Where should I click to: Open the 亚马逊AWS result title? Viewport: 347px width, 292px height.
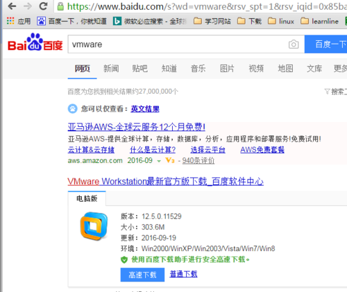137,127
